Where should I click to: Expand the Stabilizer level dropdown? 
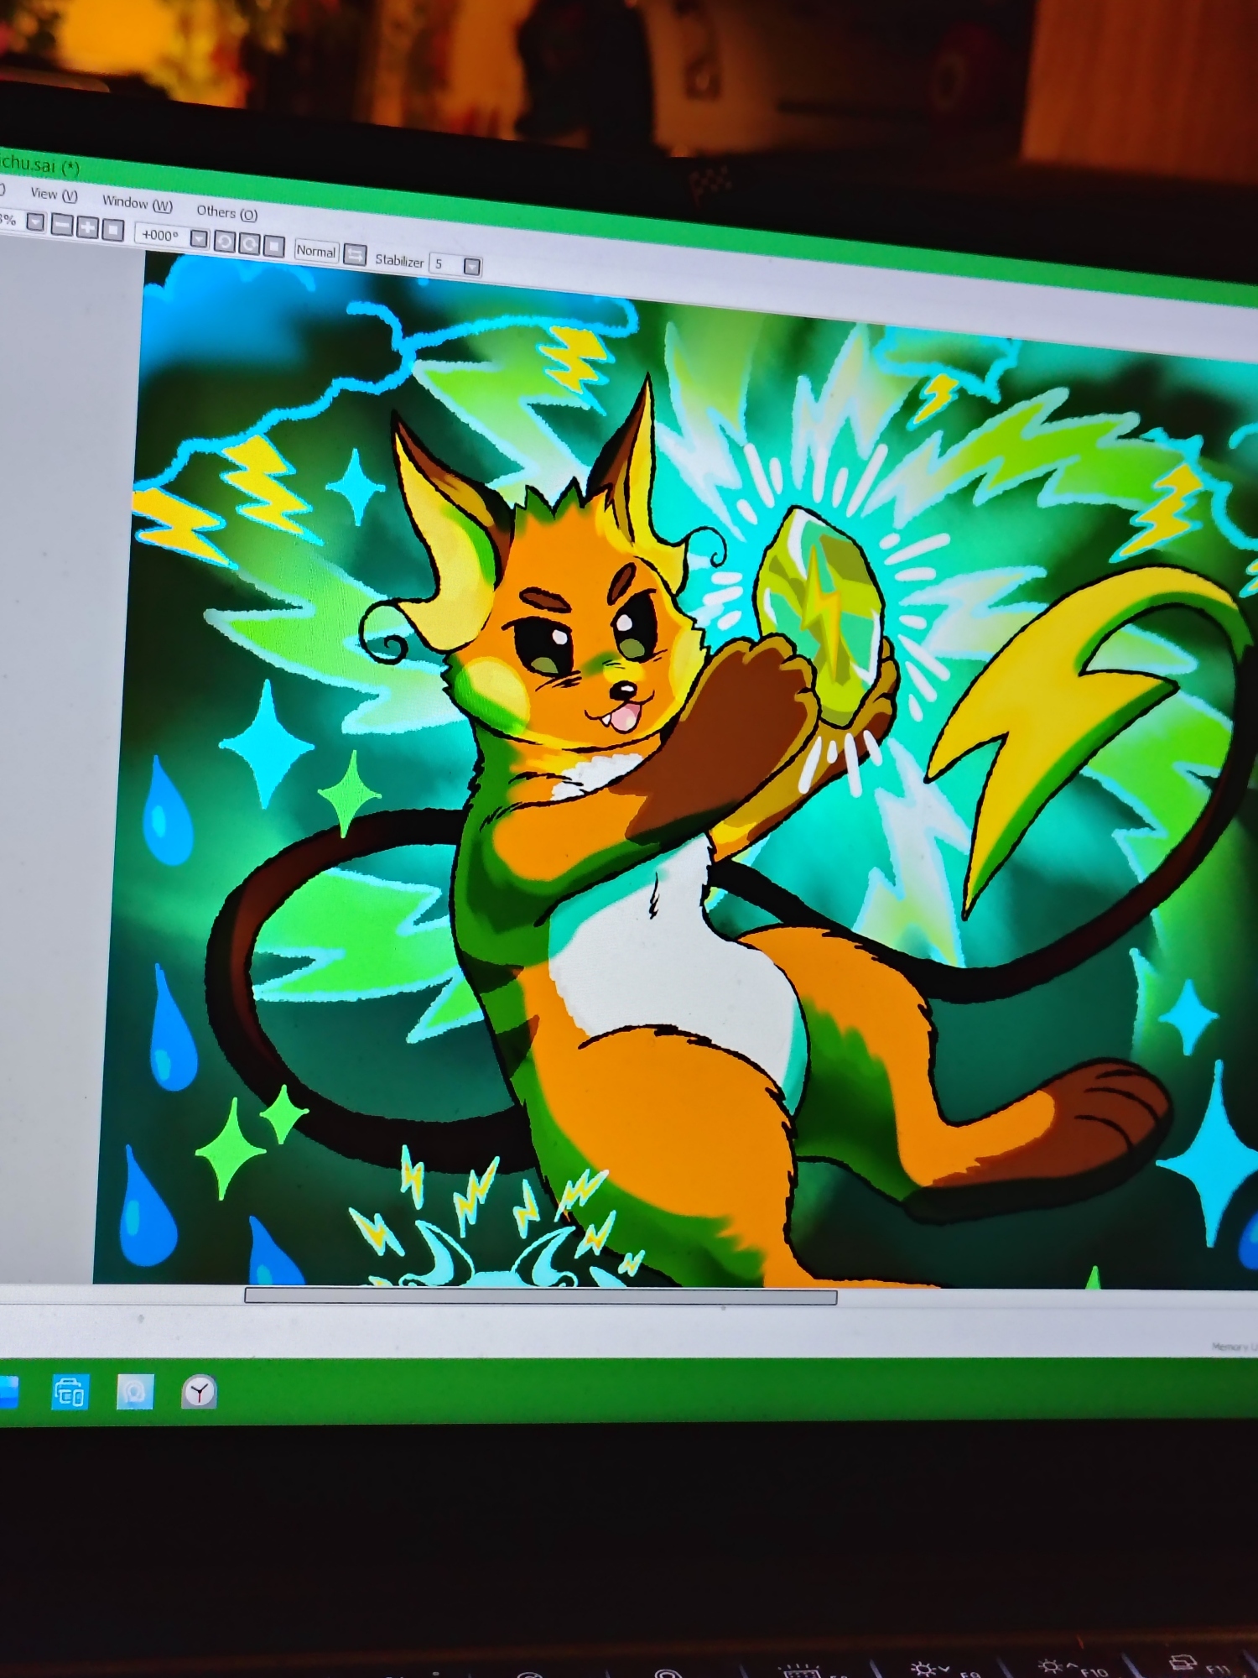pos(472,267)
